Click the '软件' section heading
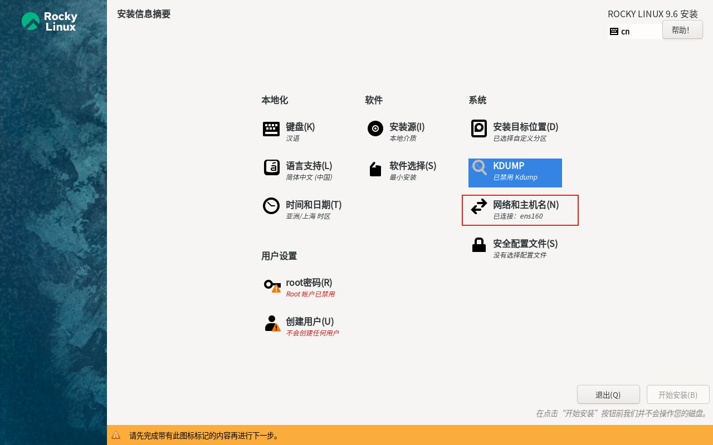The width and height of the screenshot is (713, 445). [374, 100]
